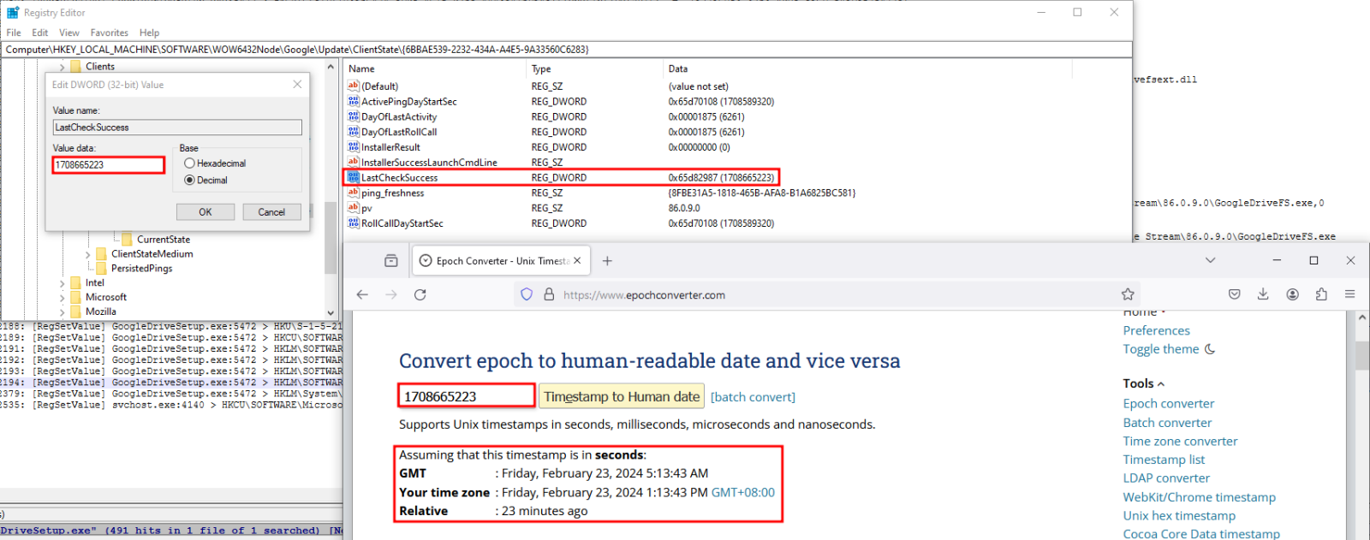Click the DayOfLastRollCall value icon
Image resolution: width=1370 pixels, height=540 pixels.
pyautogui.click(x=353, y=132)
